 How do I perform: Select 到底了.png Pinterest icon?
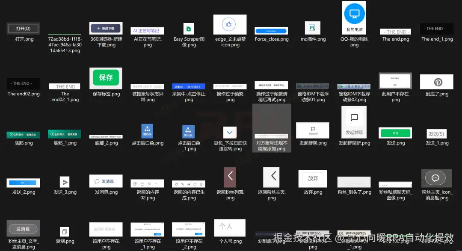coord(436,82)
